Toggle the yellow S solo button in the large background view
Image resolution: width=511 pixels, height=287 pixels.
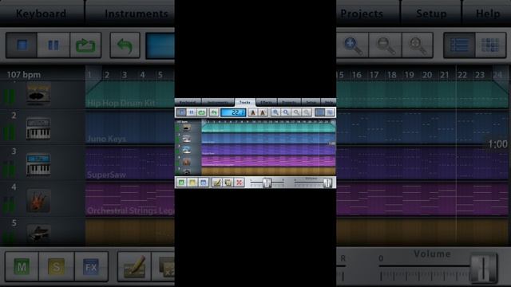coord(56,267)
